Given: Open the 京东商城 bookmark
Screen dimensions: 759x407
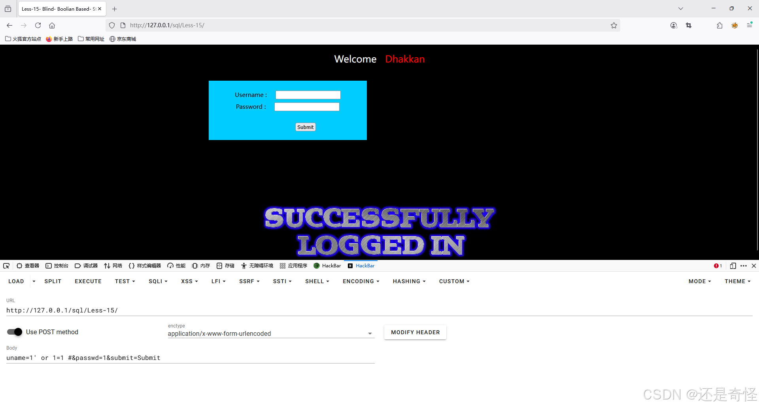Looking at the screenshot, I should [x=123, y=39].
